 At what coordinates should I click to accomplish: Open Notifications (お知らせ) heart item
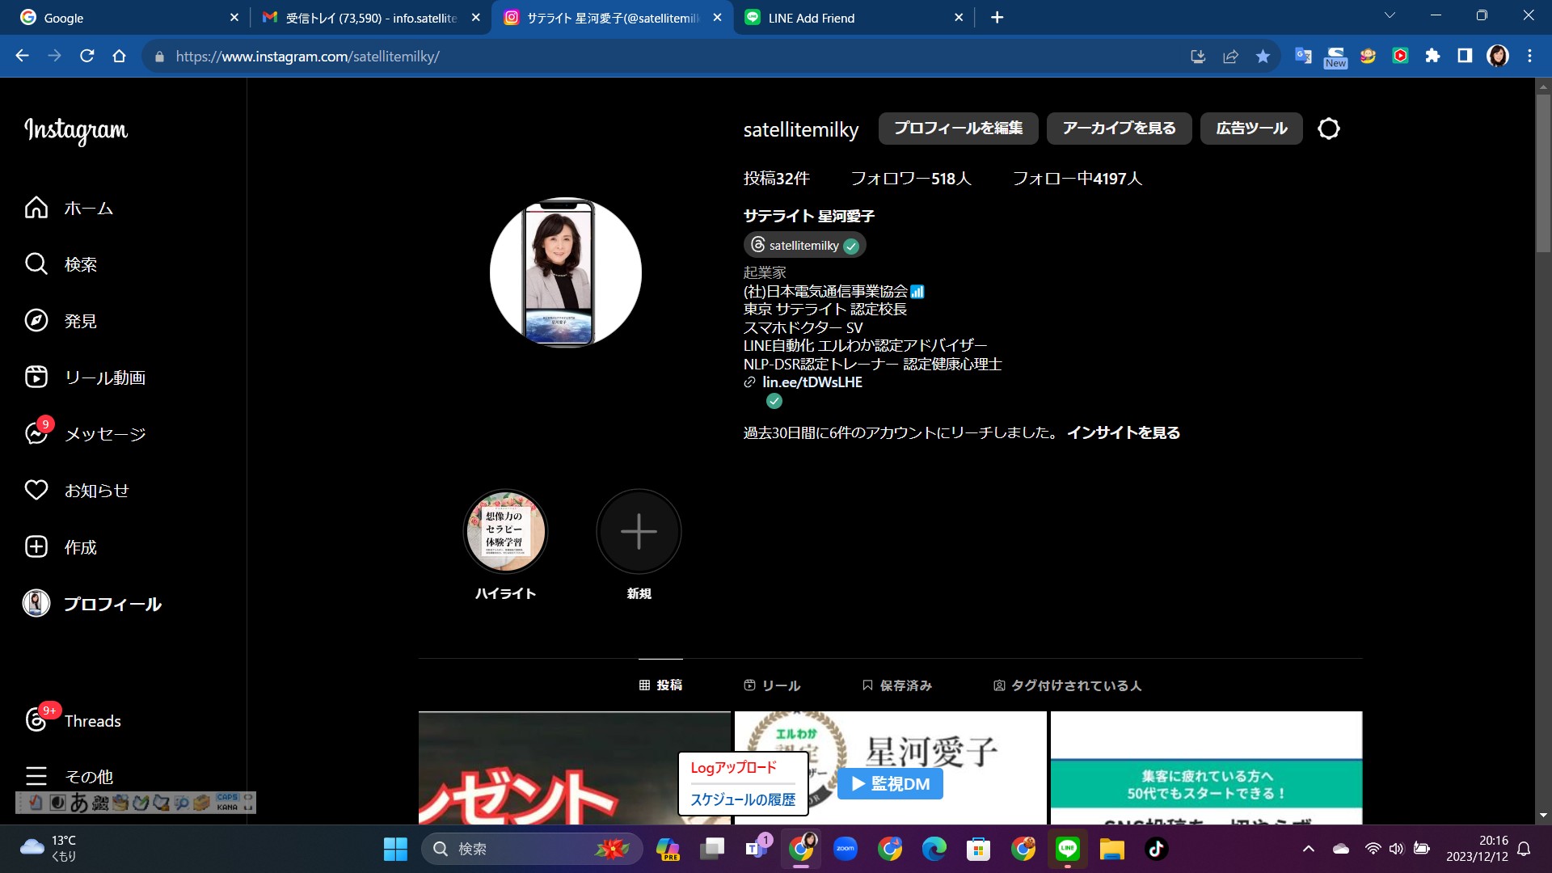pyautogui.click(x=77, y=491)
